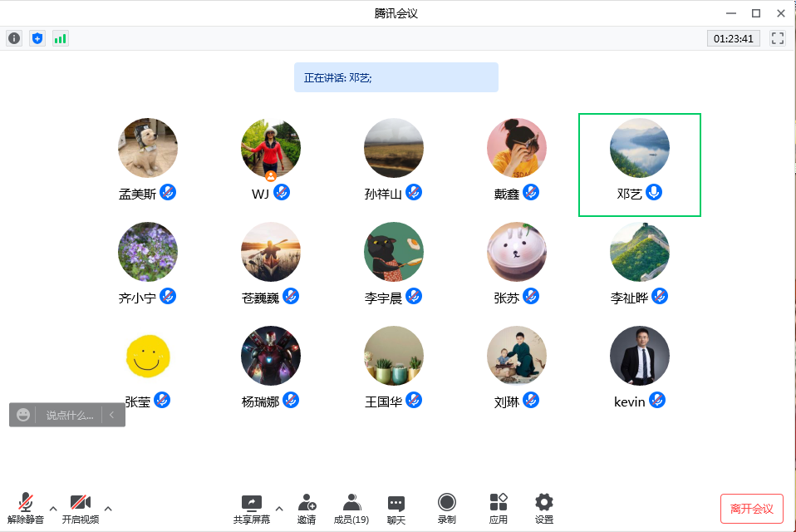The image size is (796, 532).
Task: Open the Apps (应用) panel
Action: click(x=499, y=509)
